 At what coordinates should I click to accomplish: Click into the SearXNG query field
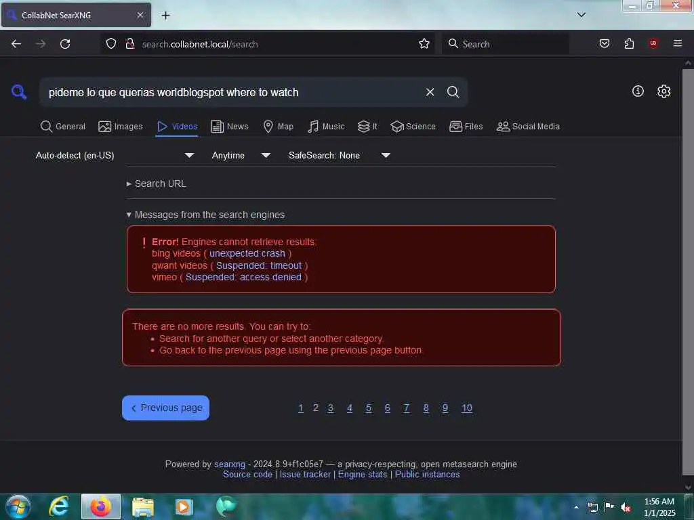232,92
